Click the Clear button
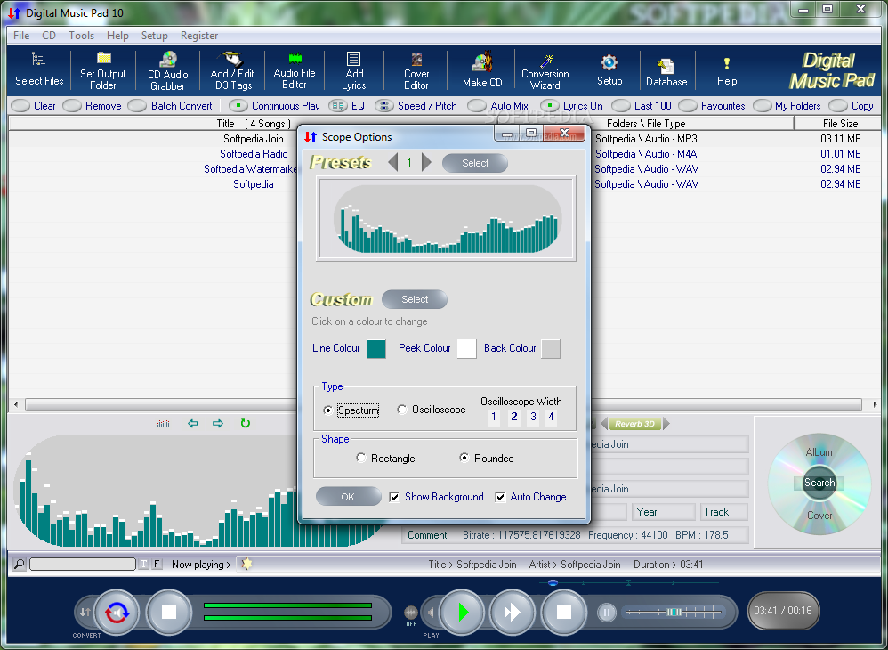This screenshot has width=888, height=650. tap(34, 106)
